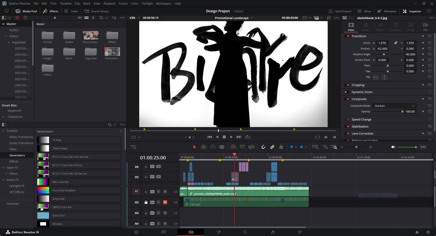The height and width of the screenshot is (236, 436).
Task: Flip the image vertically in Inspector
Action: 384,77
